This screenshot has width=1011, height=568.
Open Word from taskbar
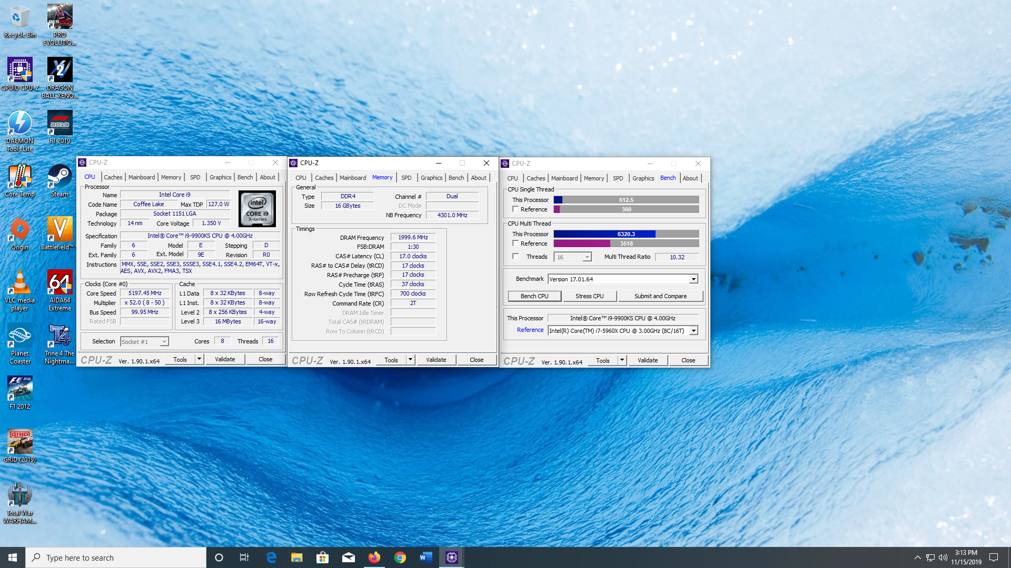pyautogui.click(x=426, y=557)
